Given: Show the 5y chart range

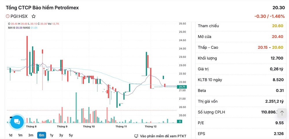Looking at the screenshot, I should click(71, 135).
